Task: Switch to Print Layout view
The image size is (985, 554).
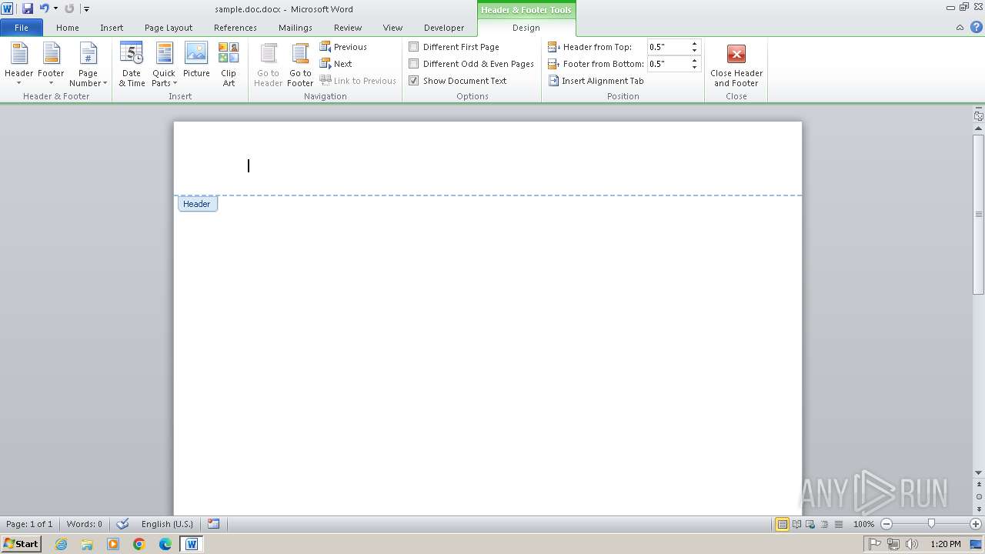Action: (782, 524)
